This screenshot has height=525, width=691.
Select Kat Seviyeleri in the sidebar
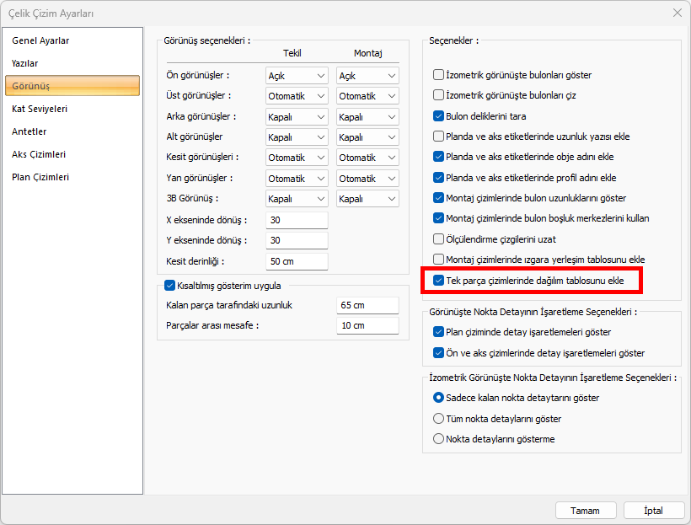click(40, 109)
